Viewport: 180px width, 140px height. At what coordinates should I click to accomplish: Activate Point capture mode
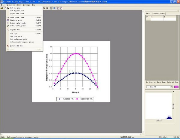pyautogui.click(x=18, y=23)
